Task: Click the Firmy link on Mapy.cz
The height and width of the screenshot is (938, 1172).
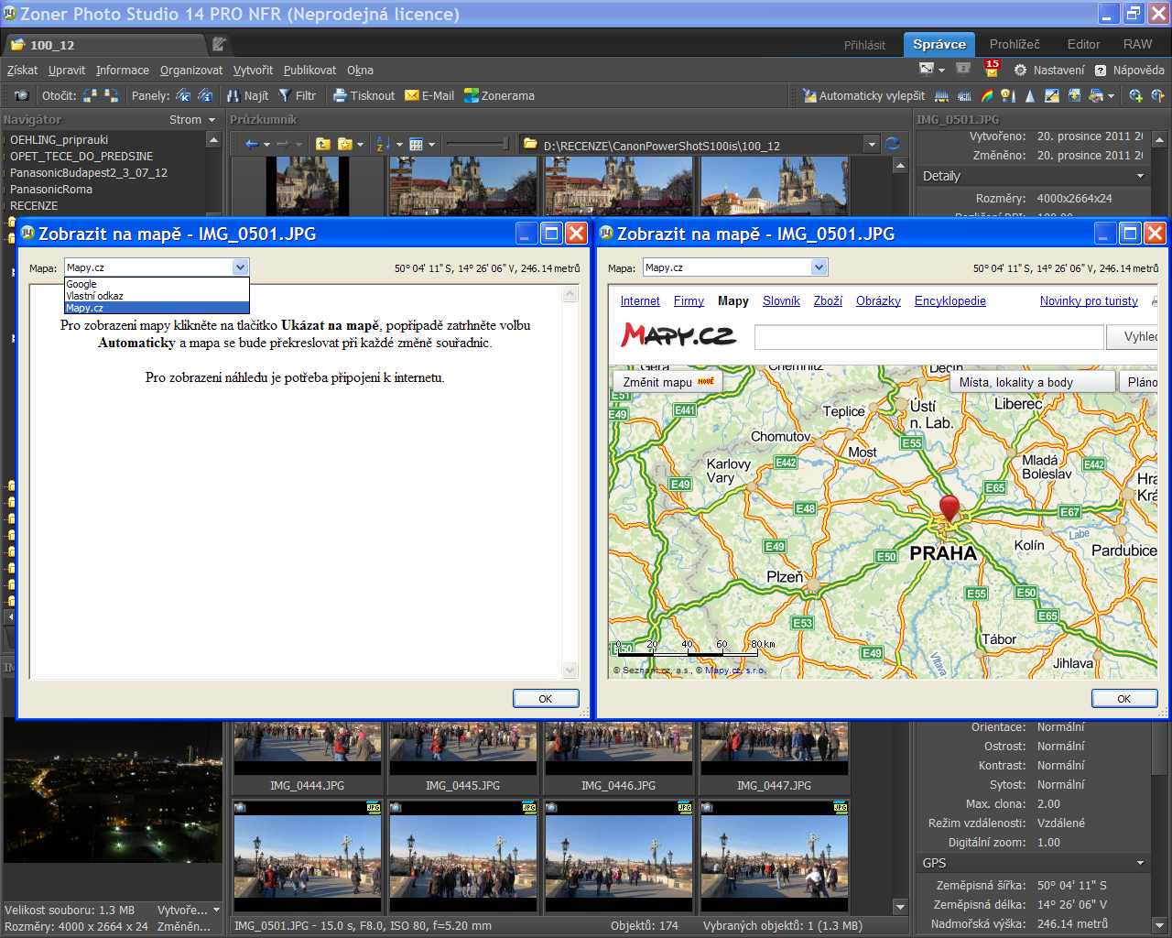Action: click(689, 301)
